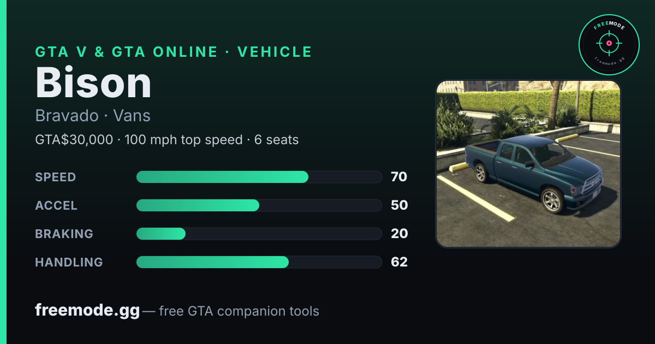Screen dimensions: 655x344
Task: Click the Freemode crosshair logo badge
Action: [x=609, y=44]
